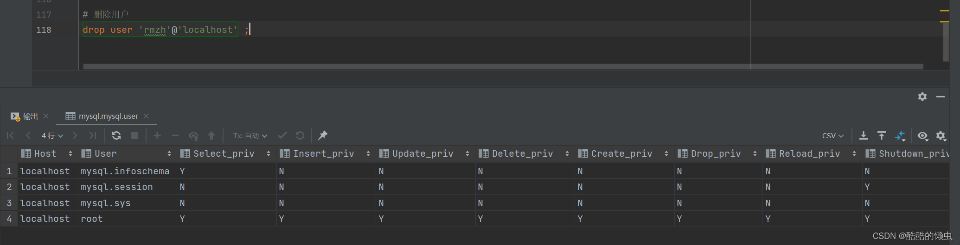
Task: Open the 4 rows page size dropdown
Action: click(52, 135)
